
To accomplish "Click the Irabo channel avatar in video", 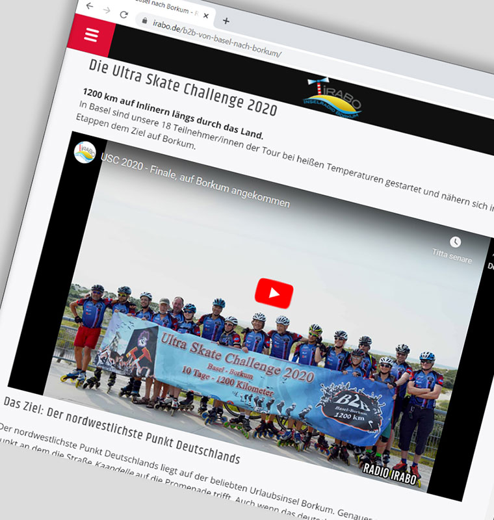I will tap(85, 152).
